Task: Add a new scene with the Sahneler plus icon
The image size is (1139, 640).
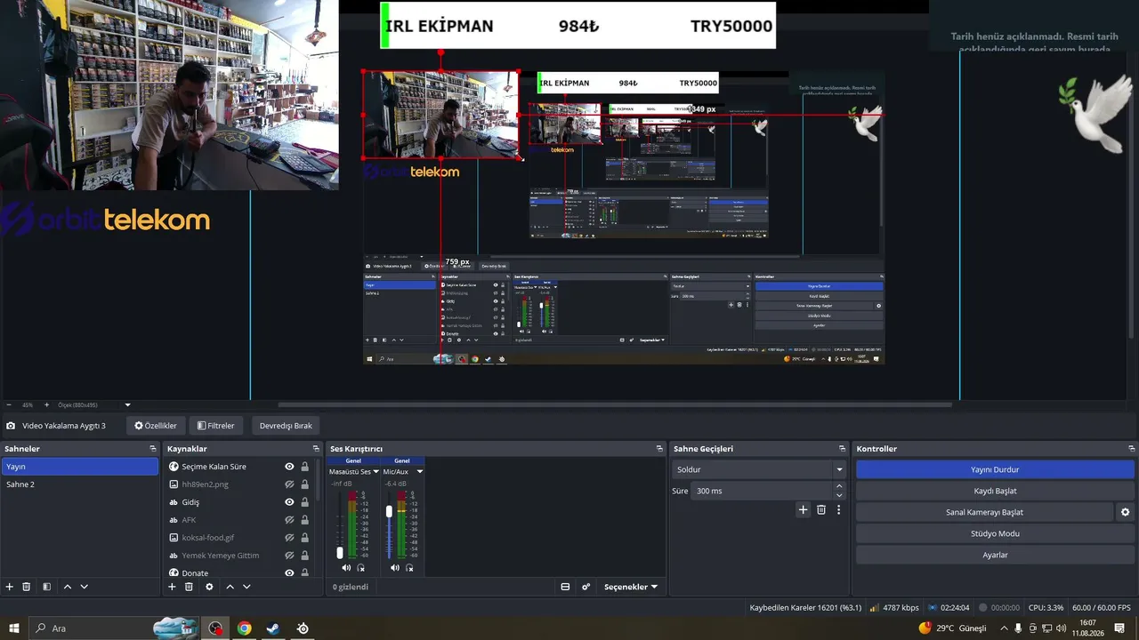Action: (10, 587)
